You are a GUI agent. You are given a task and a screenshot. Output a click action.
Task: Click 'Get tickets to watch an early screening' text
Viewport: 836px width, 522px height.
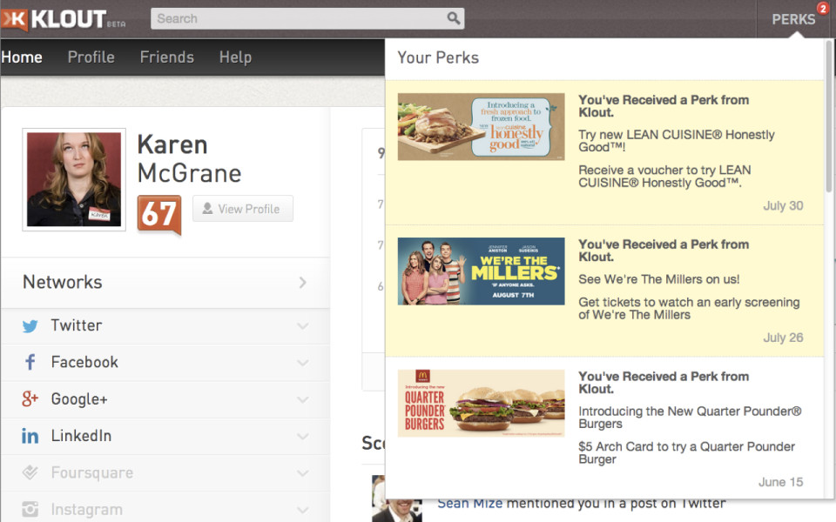pyautogui.click(x=689, y=308)
